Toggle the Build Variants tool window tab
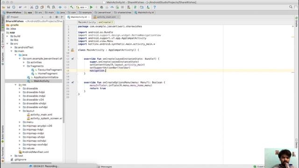Viewport: 299px width, 168px height. (x=2, y=134)
